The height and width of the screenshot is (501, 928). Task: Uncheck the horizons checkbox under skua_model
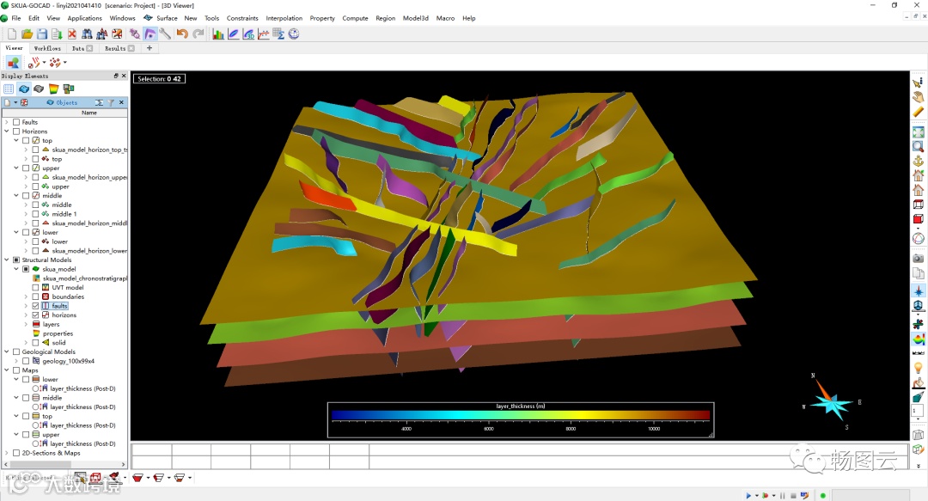coord(35,315)
